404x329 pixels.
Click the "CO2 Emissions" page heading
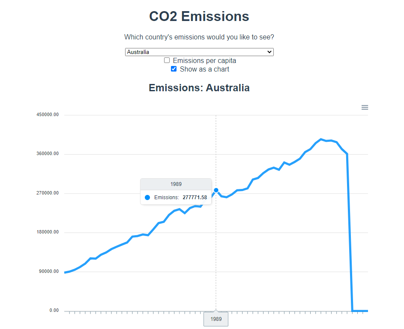199,17
